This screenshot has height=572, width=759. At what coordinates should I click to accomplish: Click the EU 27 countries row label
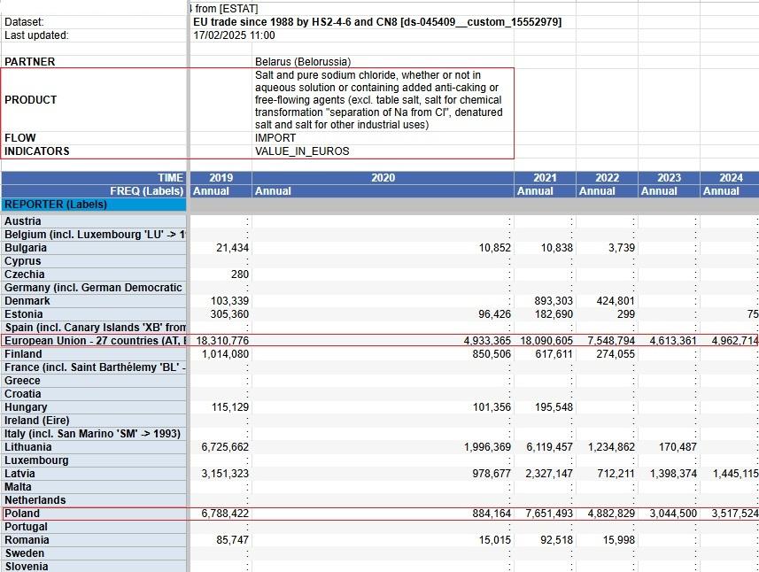94,341
